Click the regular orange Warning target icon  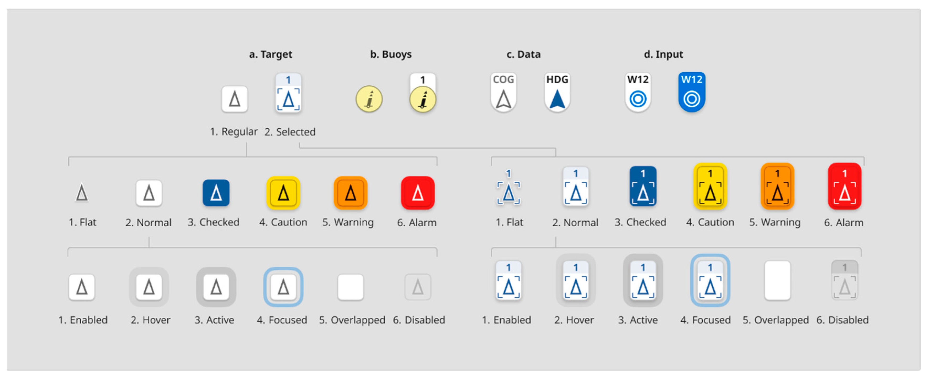[351, 193]
